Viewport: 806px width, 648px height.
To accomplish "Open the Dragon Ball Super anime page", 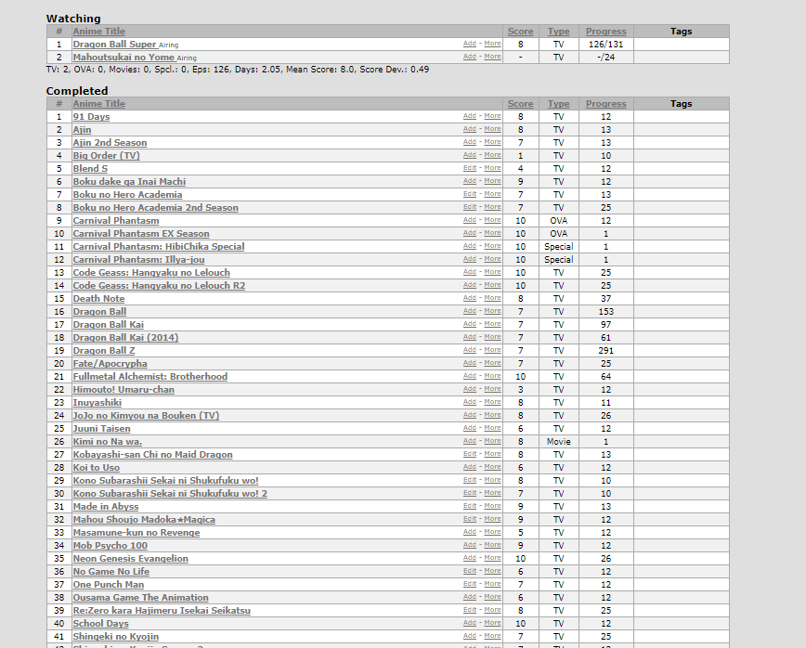I will [114, 45].
